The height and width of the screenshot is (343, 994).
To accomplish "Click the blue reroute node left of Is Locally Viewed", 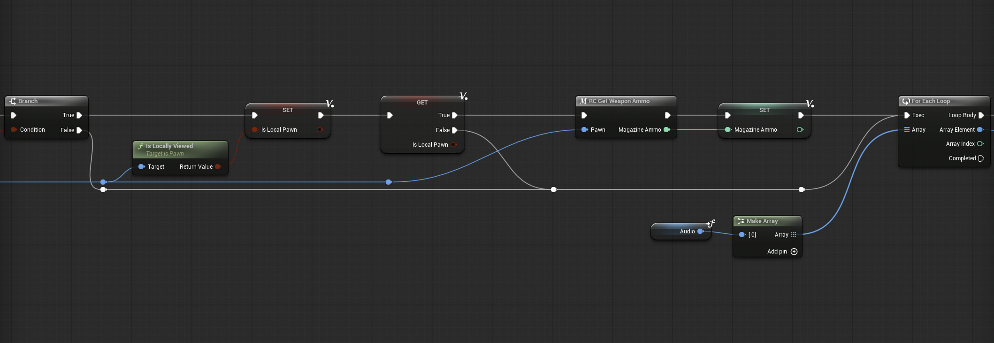I will pyautogui.click(x=103, y=182).
